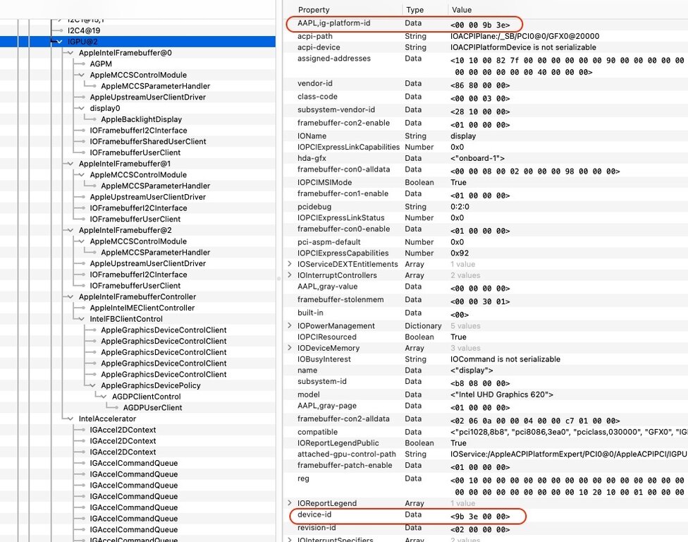
Task: Sort by the Value column header
Action: click(x=462, y=10)
